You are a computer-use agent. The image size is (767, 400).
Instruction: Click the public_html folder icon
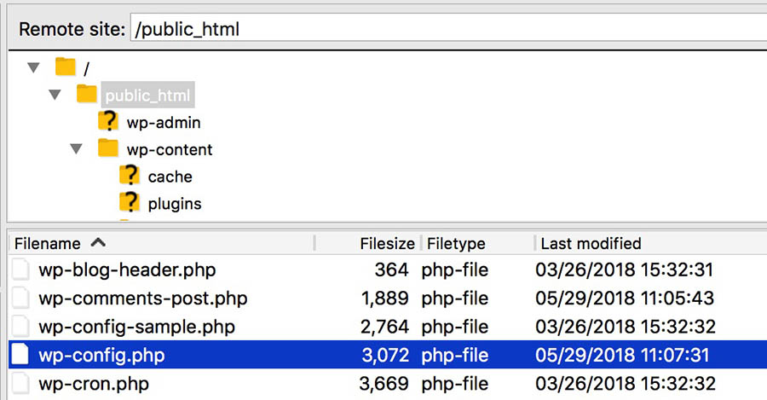coord(87,95)
